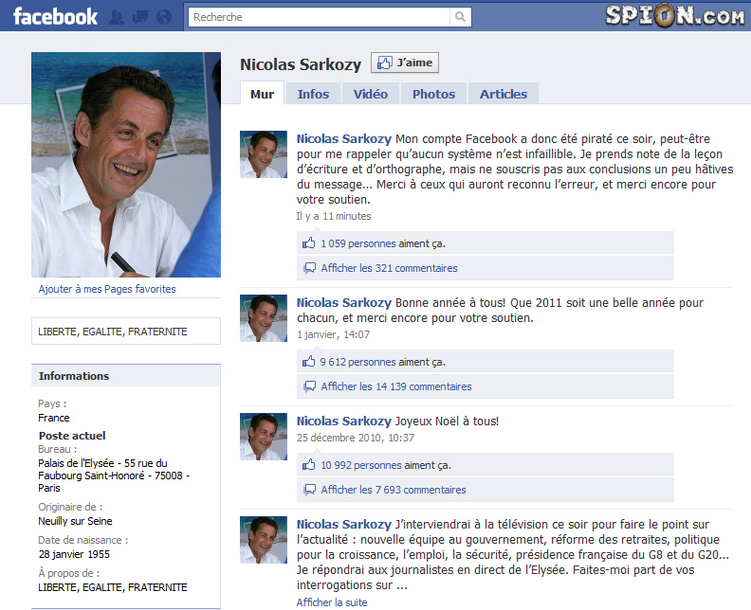This screenshot has width=751, height=610.
Task: Like the page with J'aime button
Action: (x=405, y=63)
